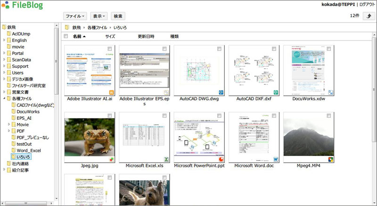
Task: Click the AclDUmp folder icon
Action: tap(9, 33)
